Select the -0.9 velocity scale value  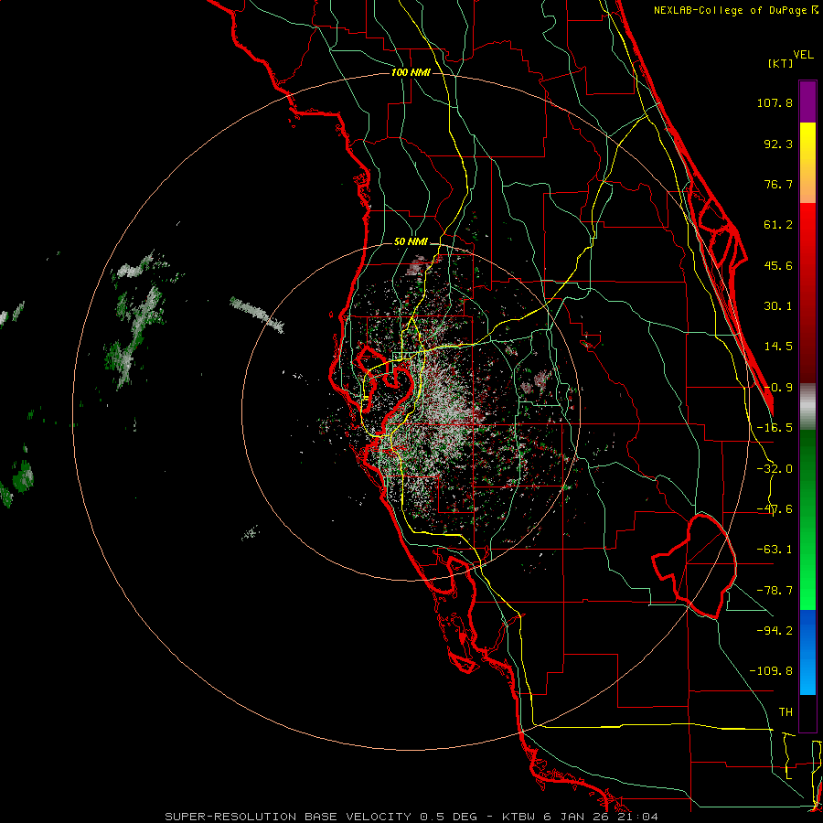point(778,388)
